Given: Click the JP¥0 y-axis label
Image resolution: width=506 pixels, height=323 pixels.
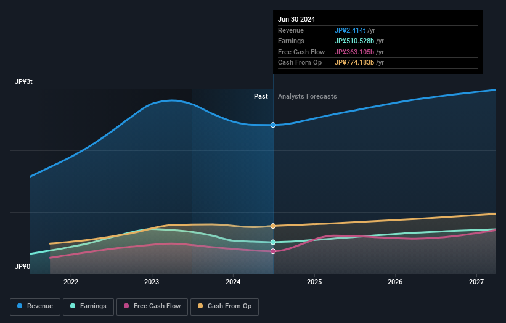Looking at the screenshot, I should pos(23,266).
